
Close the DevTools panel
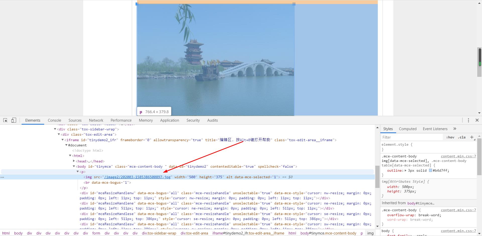coord(477,120)
